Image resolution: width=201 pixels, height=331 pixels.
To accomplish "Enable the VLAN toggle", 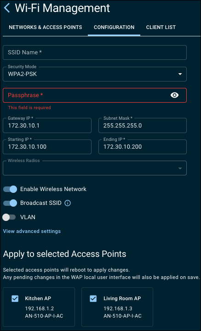I will 9,217.
